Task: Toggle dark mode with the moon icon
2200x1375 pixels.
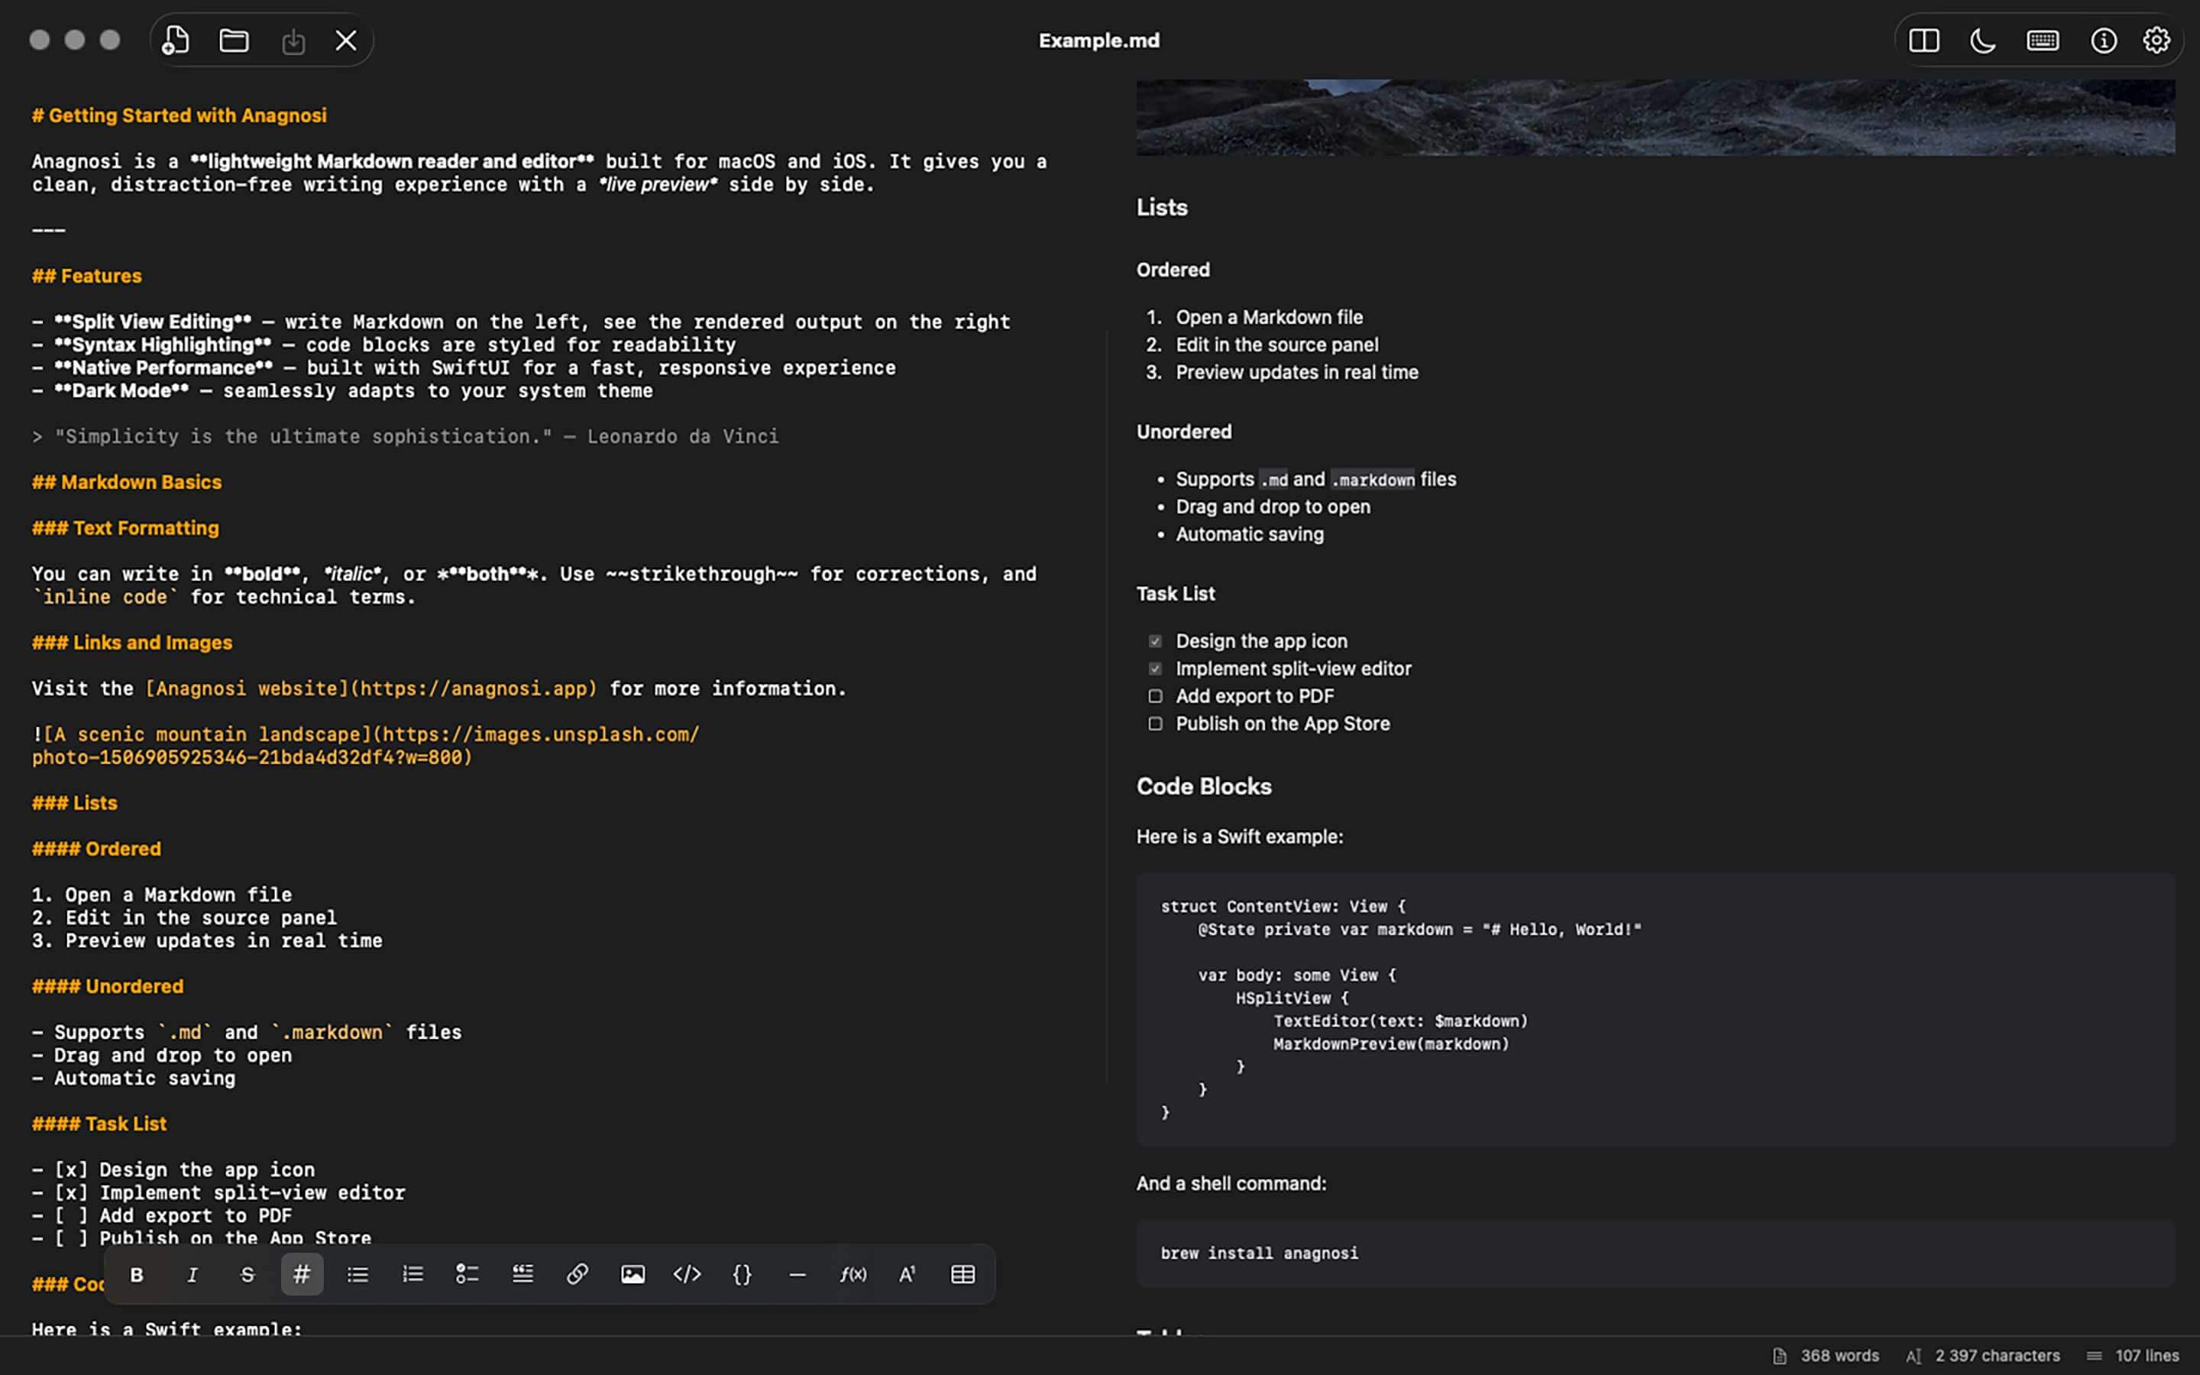Action: pos(1983,39)
